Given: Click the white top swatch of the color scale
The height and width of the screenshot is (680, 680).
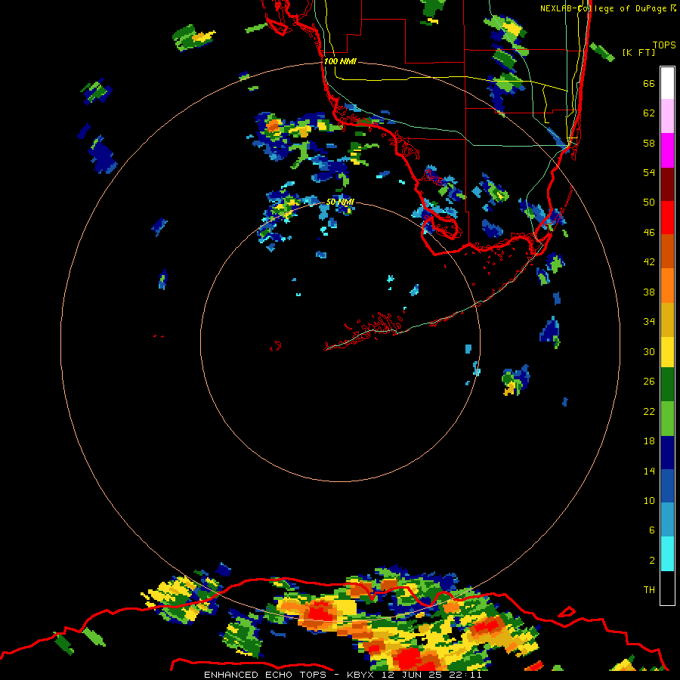Looking at the screenshot, I should 667,83.
